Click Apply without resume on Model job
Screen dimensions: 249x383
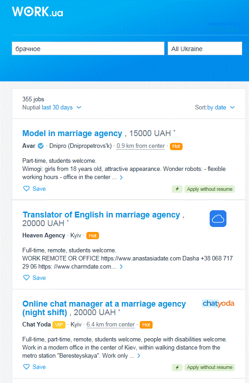click(210, 189)
